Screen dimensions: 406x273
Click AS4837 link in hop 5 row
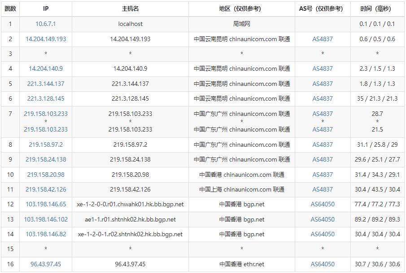(x=323, y=84)
